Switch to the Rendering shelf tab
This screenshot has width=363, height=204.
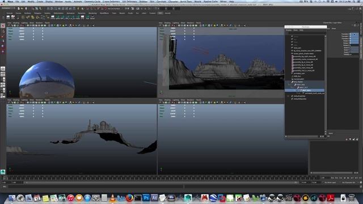92,13
